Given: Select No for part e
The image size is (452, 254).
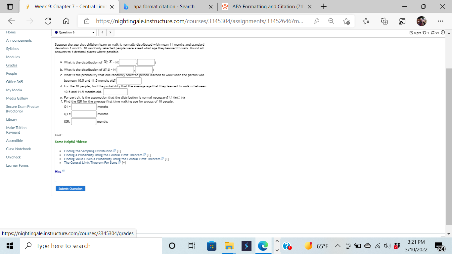Looking at the screenshot, I should point(179,98).
